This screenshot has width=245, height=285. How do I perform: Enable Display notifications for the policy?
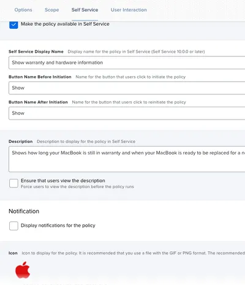click(13, 226)
